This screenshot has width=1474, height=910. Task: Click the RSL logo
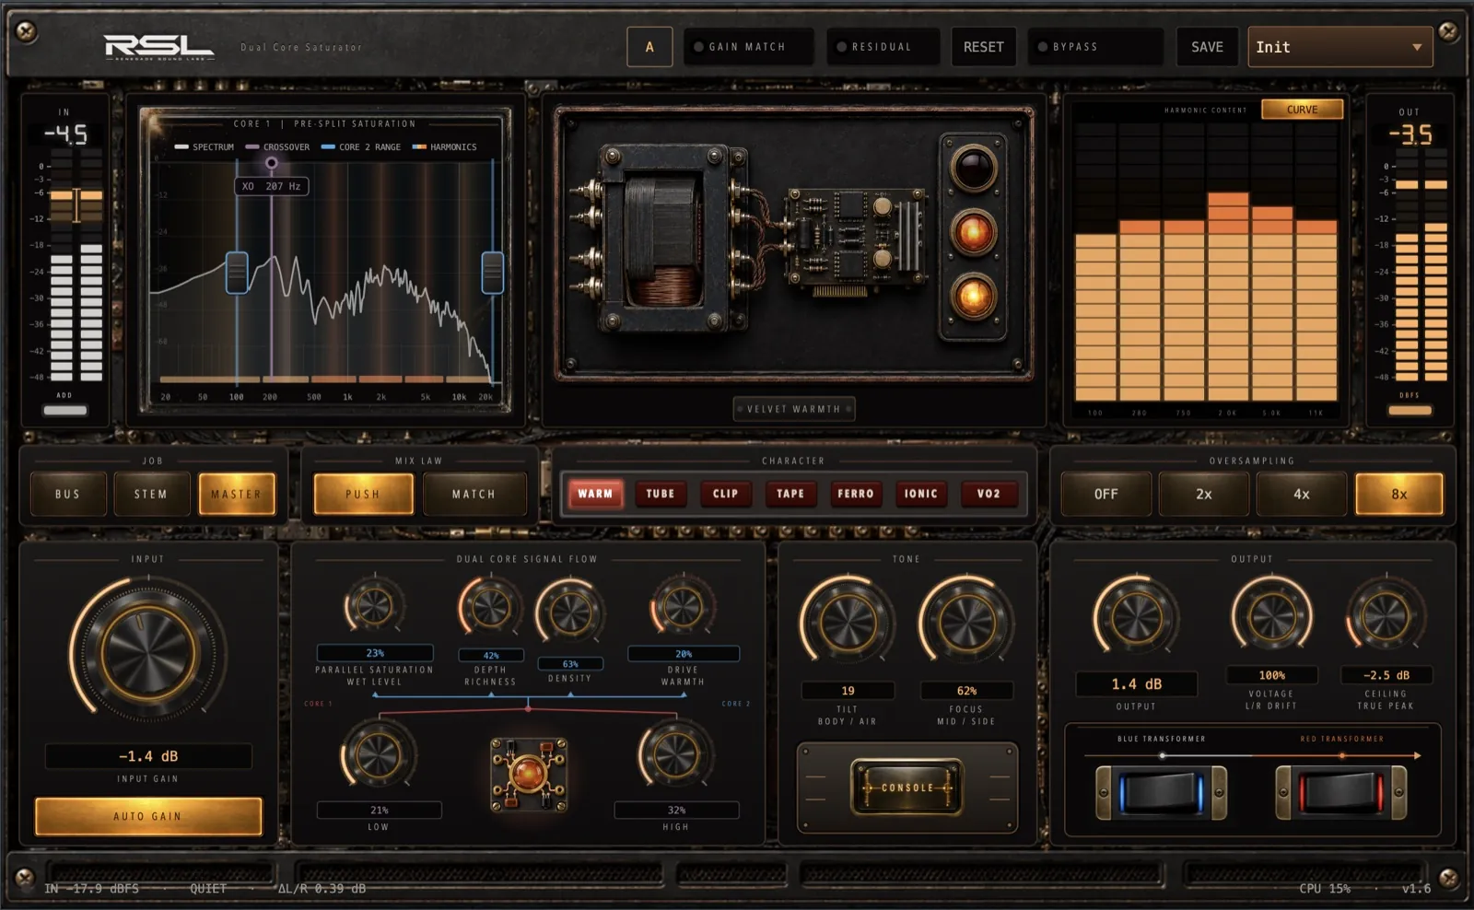coord(158,47)
